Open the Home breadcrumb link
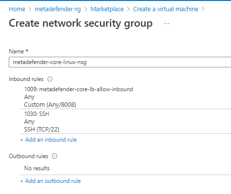The image size is (231, 194). (x=17, y=9)
